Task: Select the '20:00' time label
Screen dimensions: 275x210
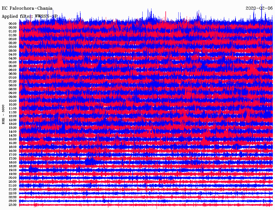Action: point(13,178)
